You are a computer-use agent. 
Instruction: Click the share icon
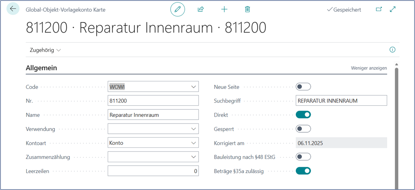pyautogui.click(x=201, y=9)
